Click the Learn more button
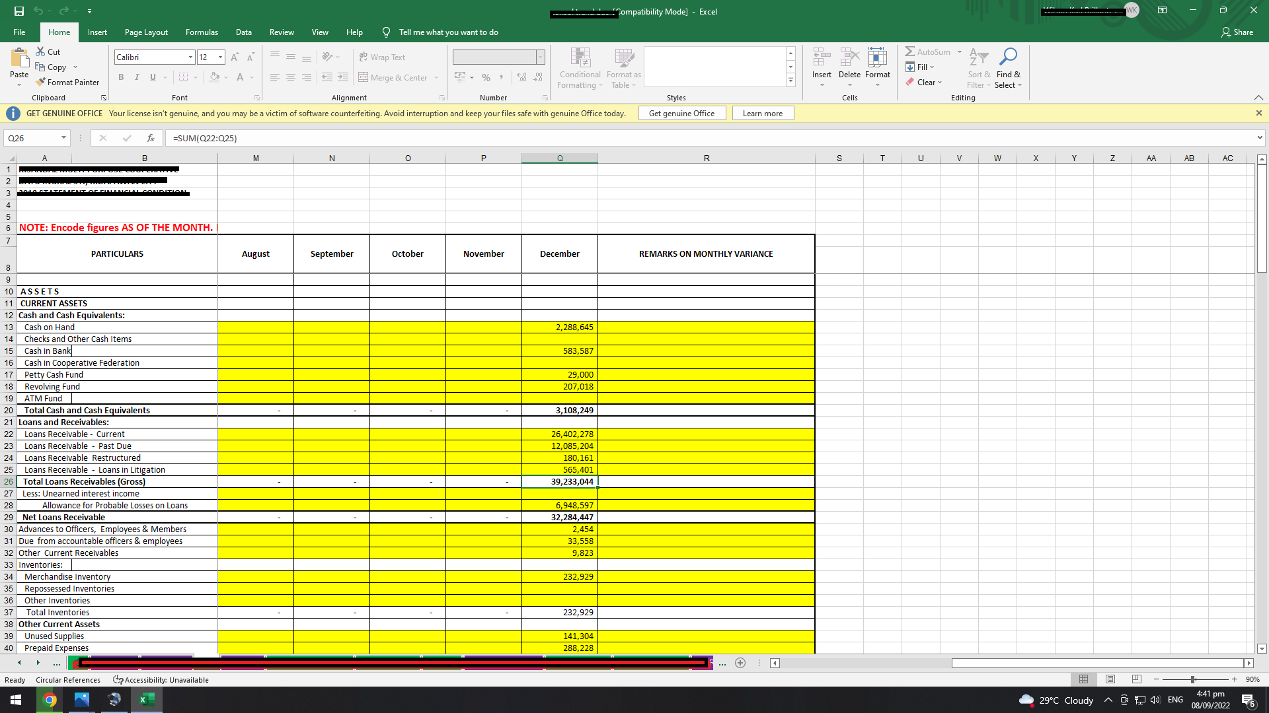 pos(762,114)
